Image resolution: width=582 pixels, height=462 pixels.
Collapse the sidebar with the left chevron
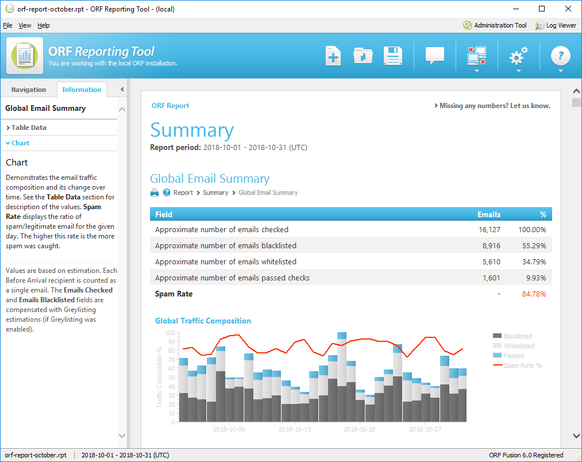point(121,90)
